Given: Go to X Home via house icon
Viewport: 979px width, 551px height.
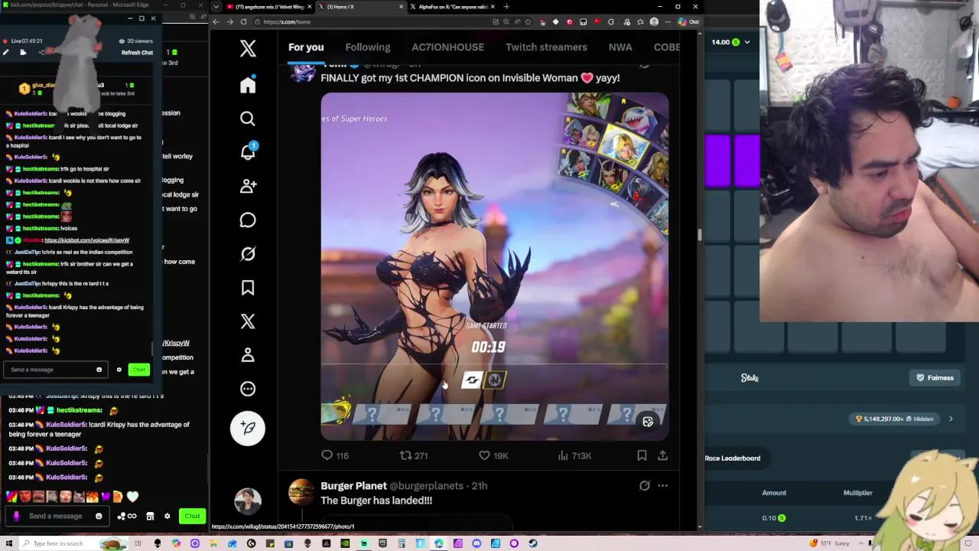Looking at the screenshot, I should (x=248, y=85).
